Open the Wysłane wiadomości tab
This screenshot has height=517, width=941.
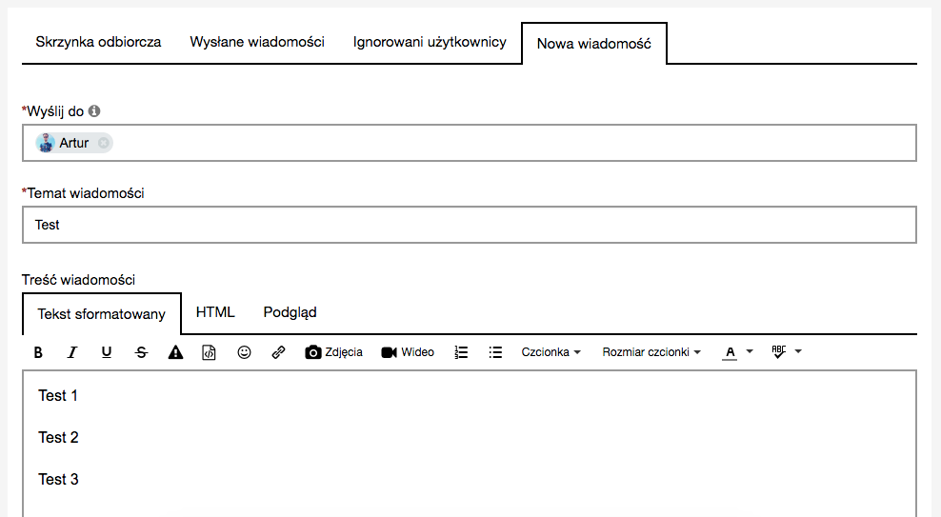point(257,42)
